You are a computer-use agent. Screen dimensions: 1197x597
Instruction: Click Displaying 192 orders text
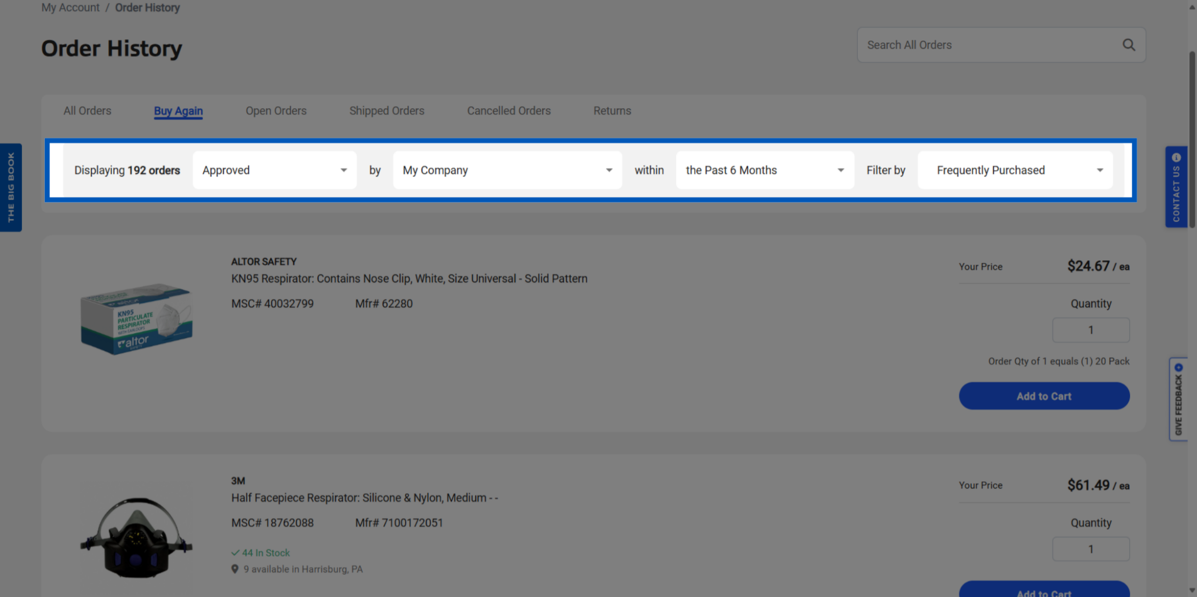coord(127,170)
